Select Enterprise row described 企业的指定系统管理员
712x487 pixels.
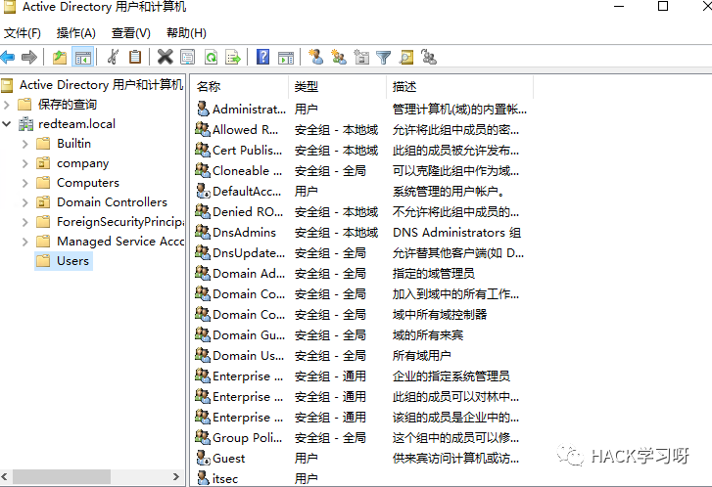click(x=361, y=376)
